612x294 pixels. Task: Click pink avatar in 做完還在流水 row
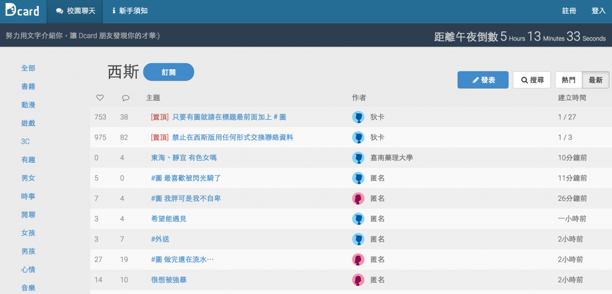358,259
